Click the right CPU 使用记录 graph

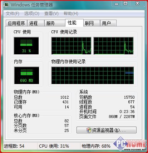[113, 46]
